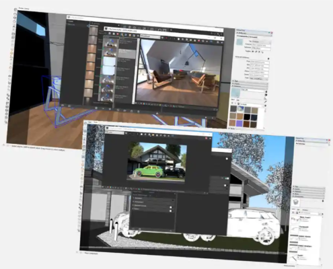The width and height of the screenshot is (333, 269).
Task: Click the rendered interior image in upper frame buffer
Action: [179, 73]
